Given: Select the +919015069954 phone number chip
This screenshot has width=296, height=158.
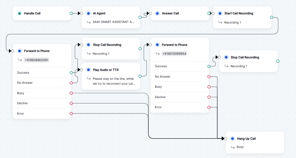Looking at the screenshot, I should [x=174, y=53].
